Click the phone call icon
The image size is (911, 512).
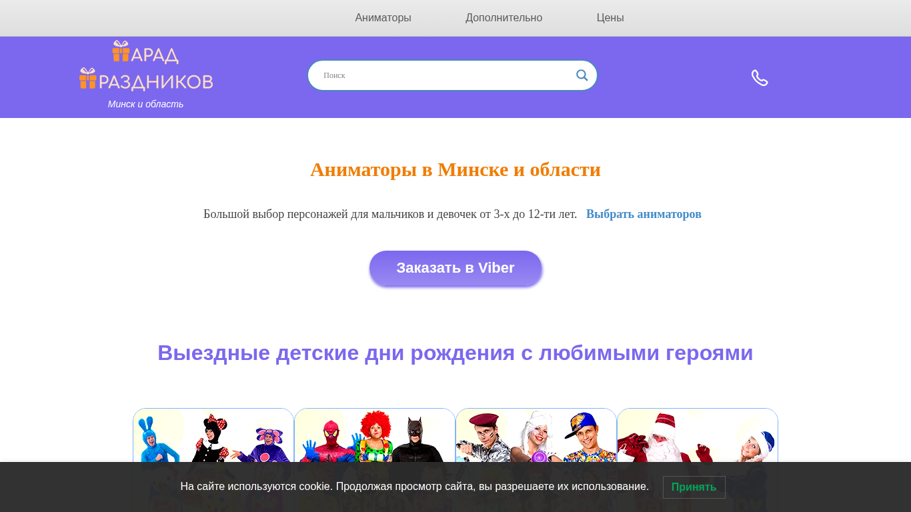click(x=760, y=78)
